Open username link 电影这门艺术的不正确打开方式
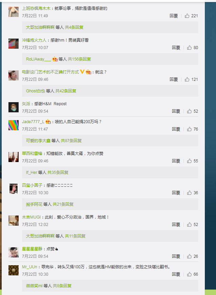 click(50, 72)
